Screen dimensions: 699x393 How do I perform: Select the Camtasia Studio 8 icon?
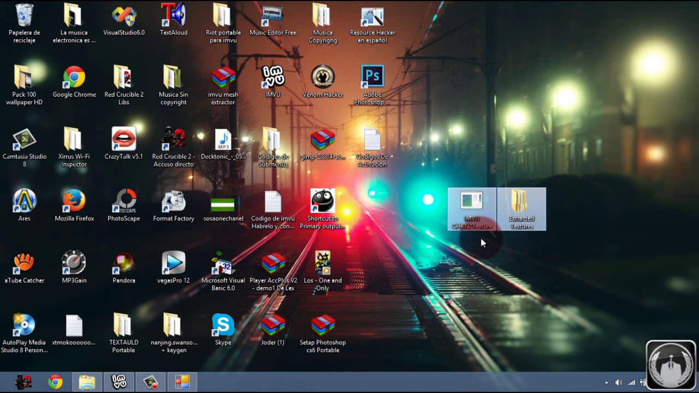click(x=24, y=140)
